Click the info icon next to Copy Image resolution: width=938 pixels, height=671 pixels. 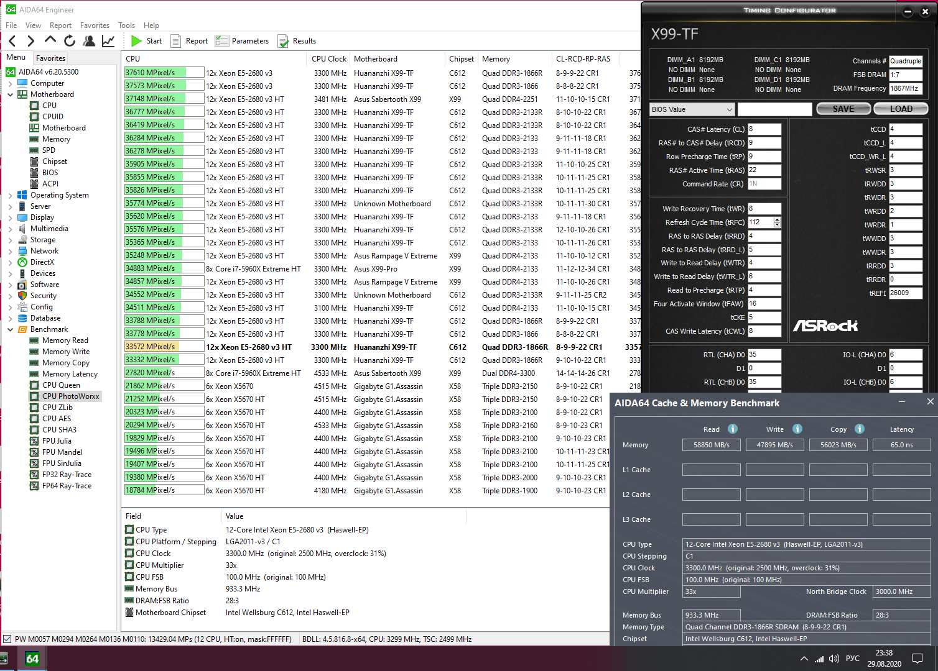(x=860, y=429)
